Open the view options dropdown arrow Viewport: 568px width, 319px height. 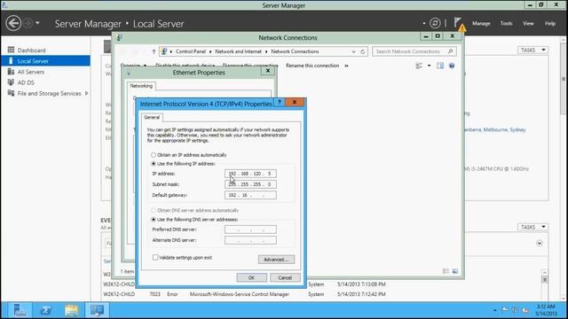click(429, 66)
